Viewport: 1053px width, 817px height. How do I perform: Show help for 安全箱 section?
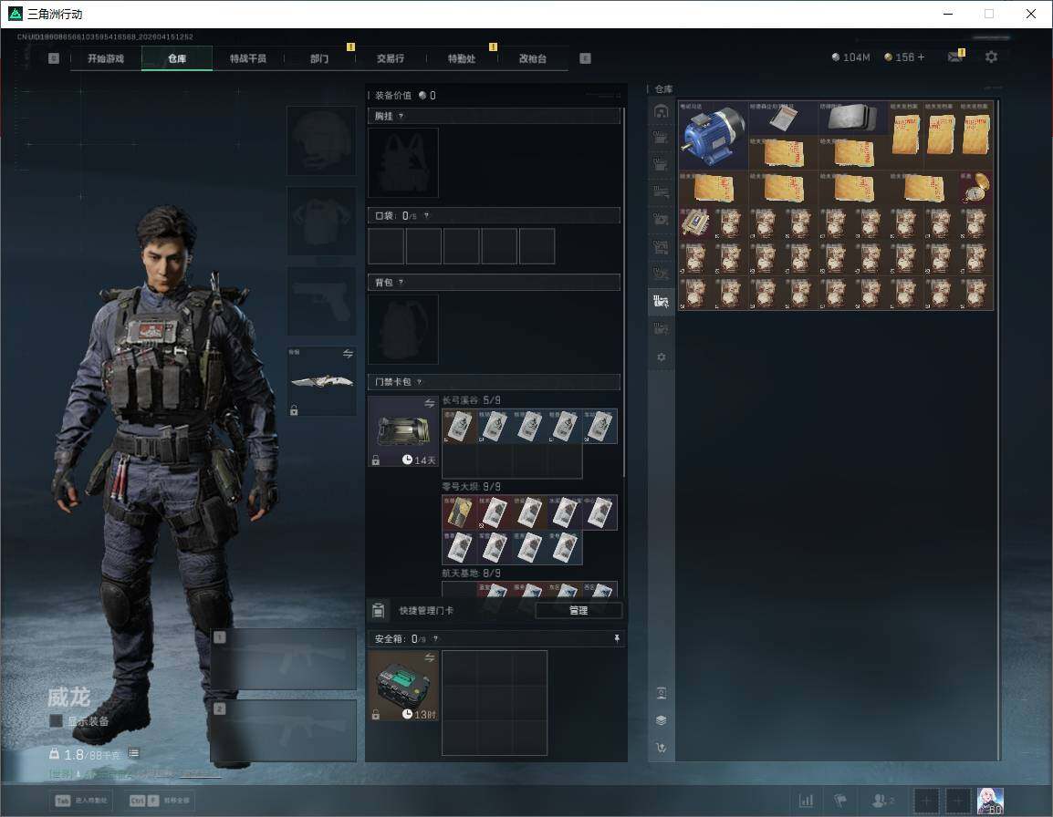(x=435, y=638)
